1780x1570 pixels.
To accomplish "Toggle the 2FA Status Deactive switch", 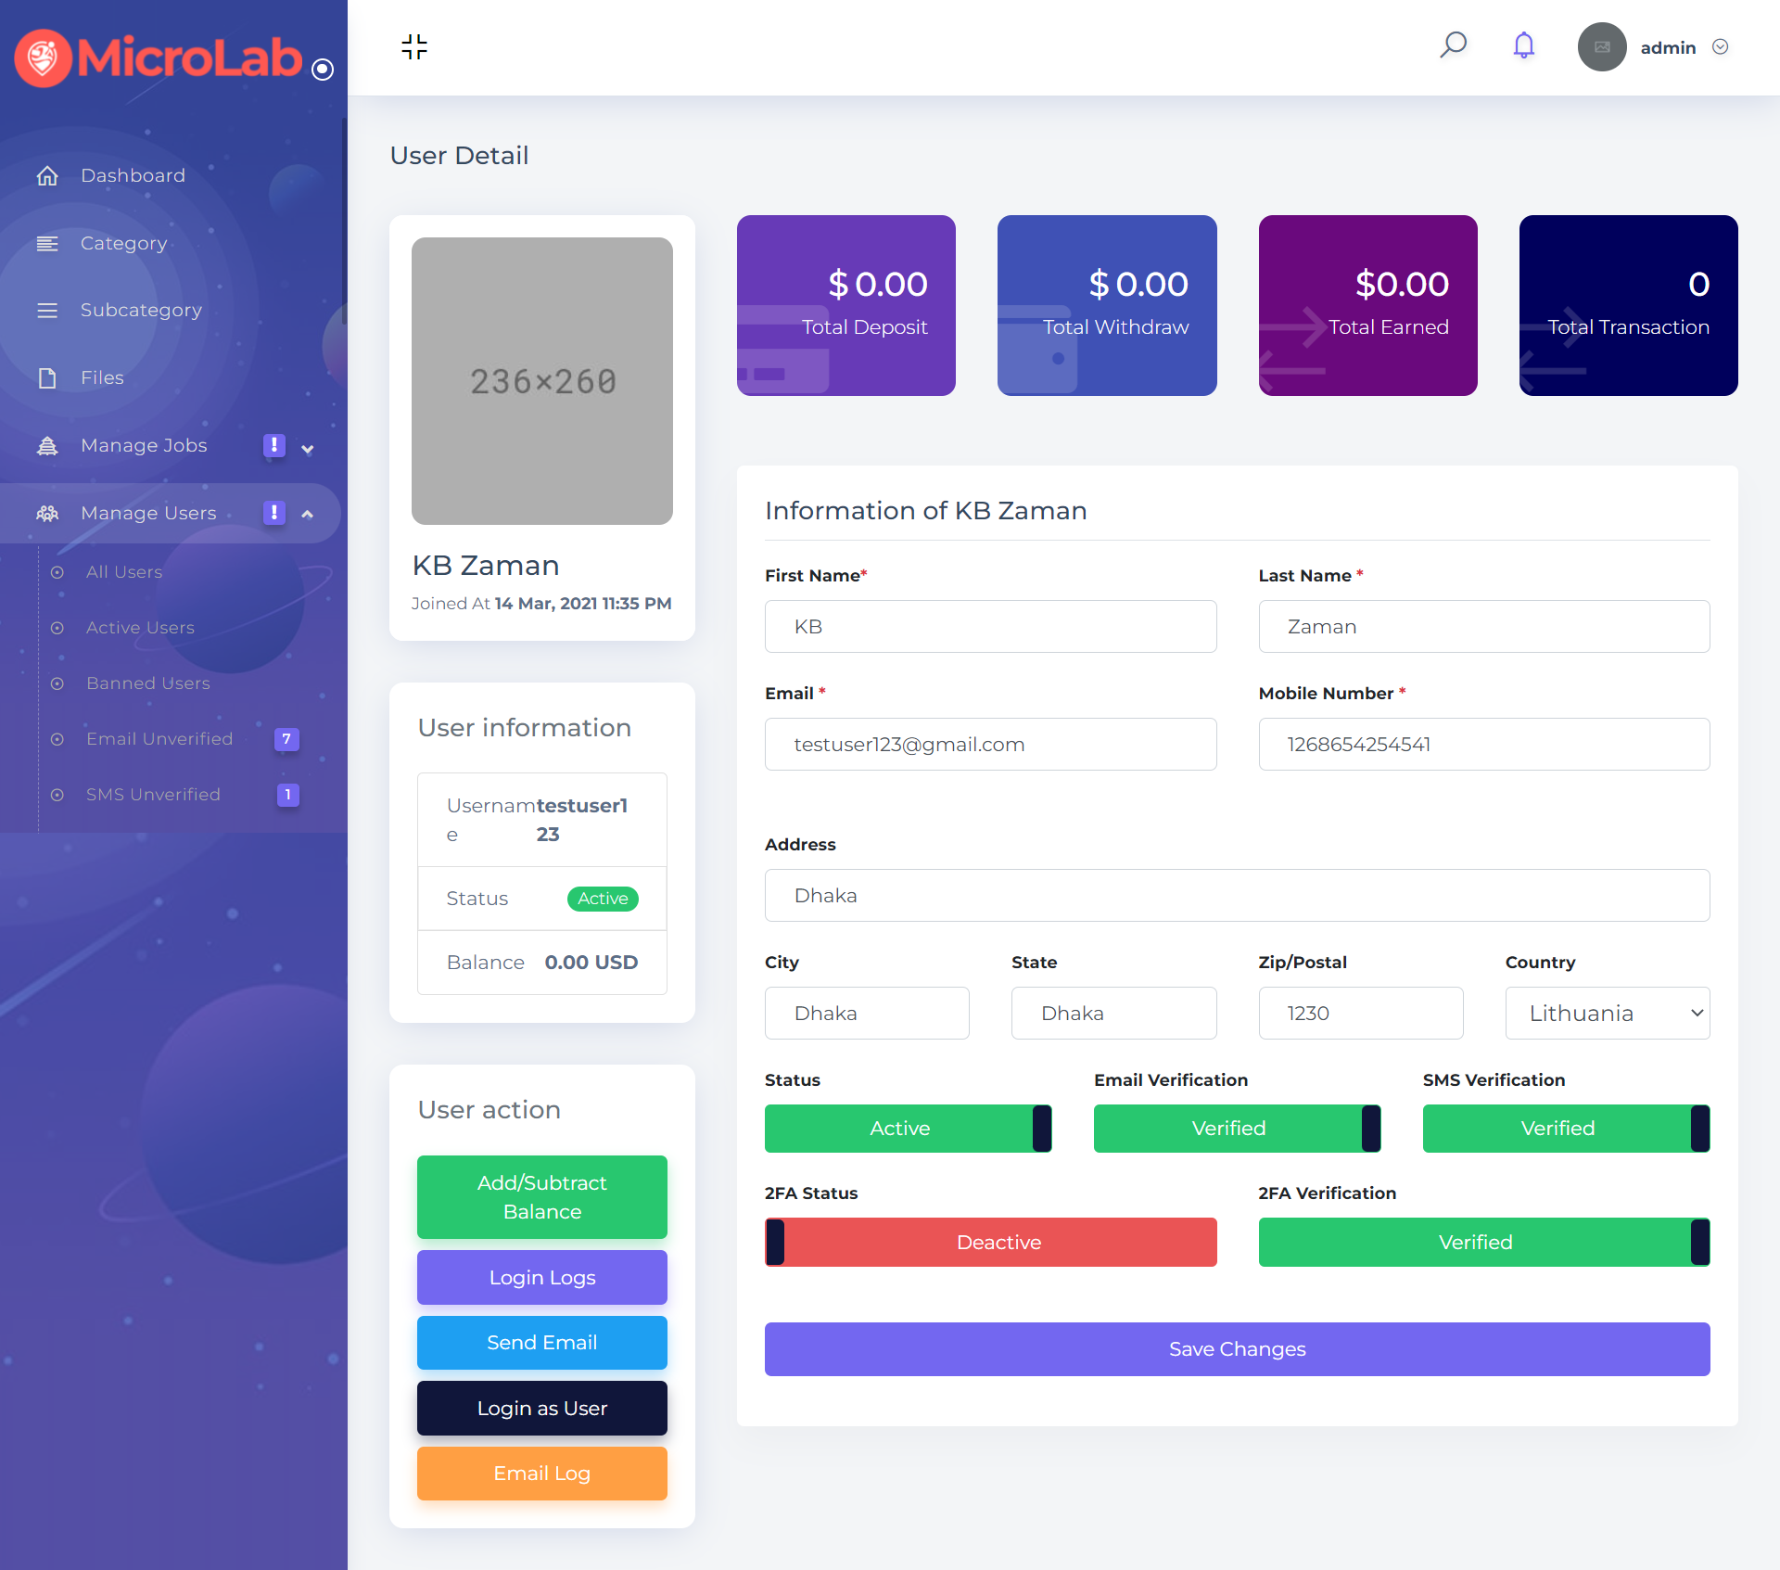I will click(x=990, y=1243).
